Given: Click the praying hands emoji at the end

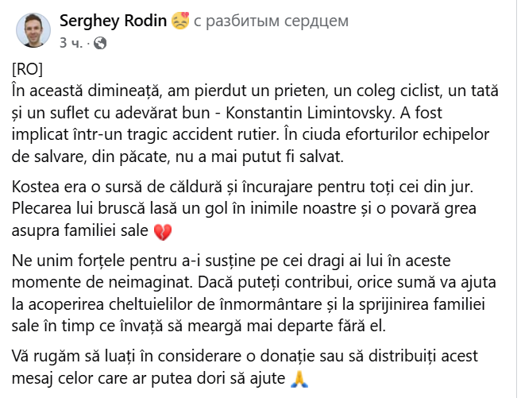Looking at the screenshot, I should 299,377.
